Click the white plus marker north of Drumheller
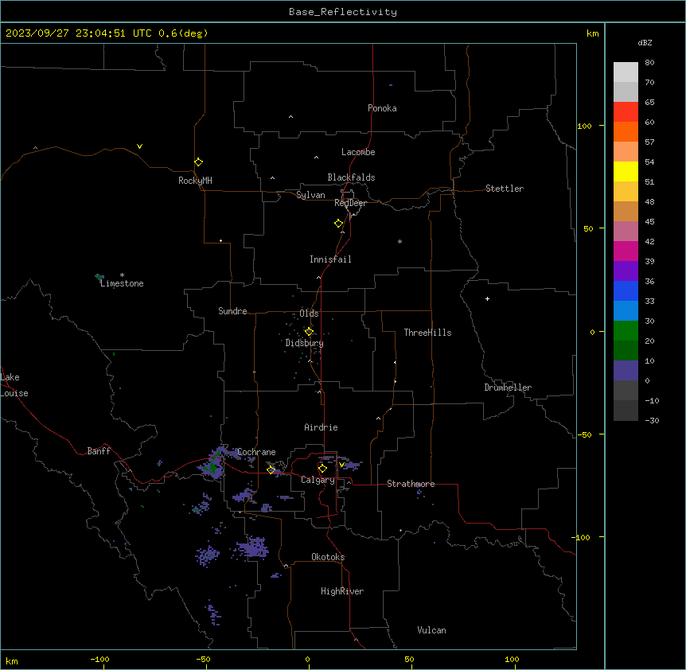The height and width of the screenshot is (670, 686). (487, 298)
